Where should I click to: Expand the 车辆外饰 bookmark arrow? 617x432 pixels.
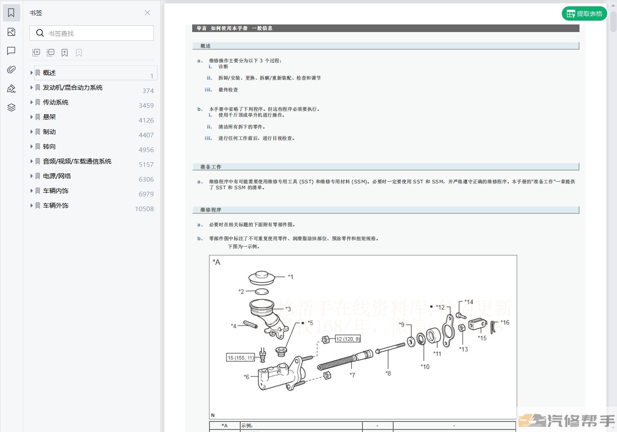tap(32, 206)
